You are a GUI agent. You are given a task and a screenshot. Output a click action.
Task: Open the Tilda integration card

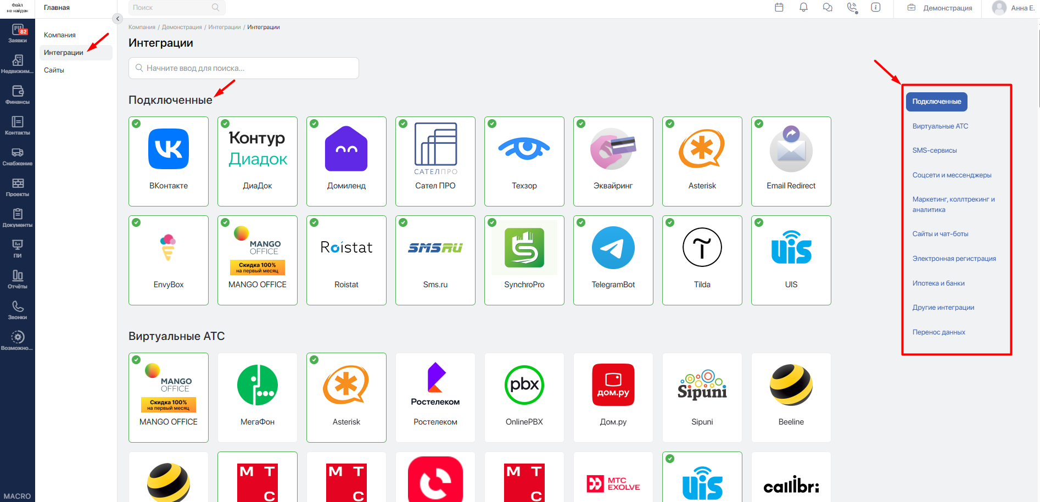point(702,260)
